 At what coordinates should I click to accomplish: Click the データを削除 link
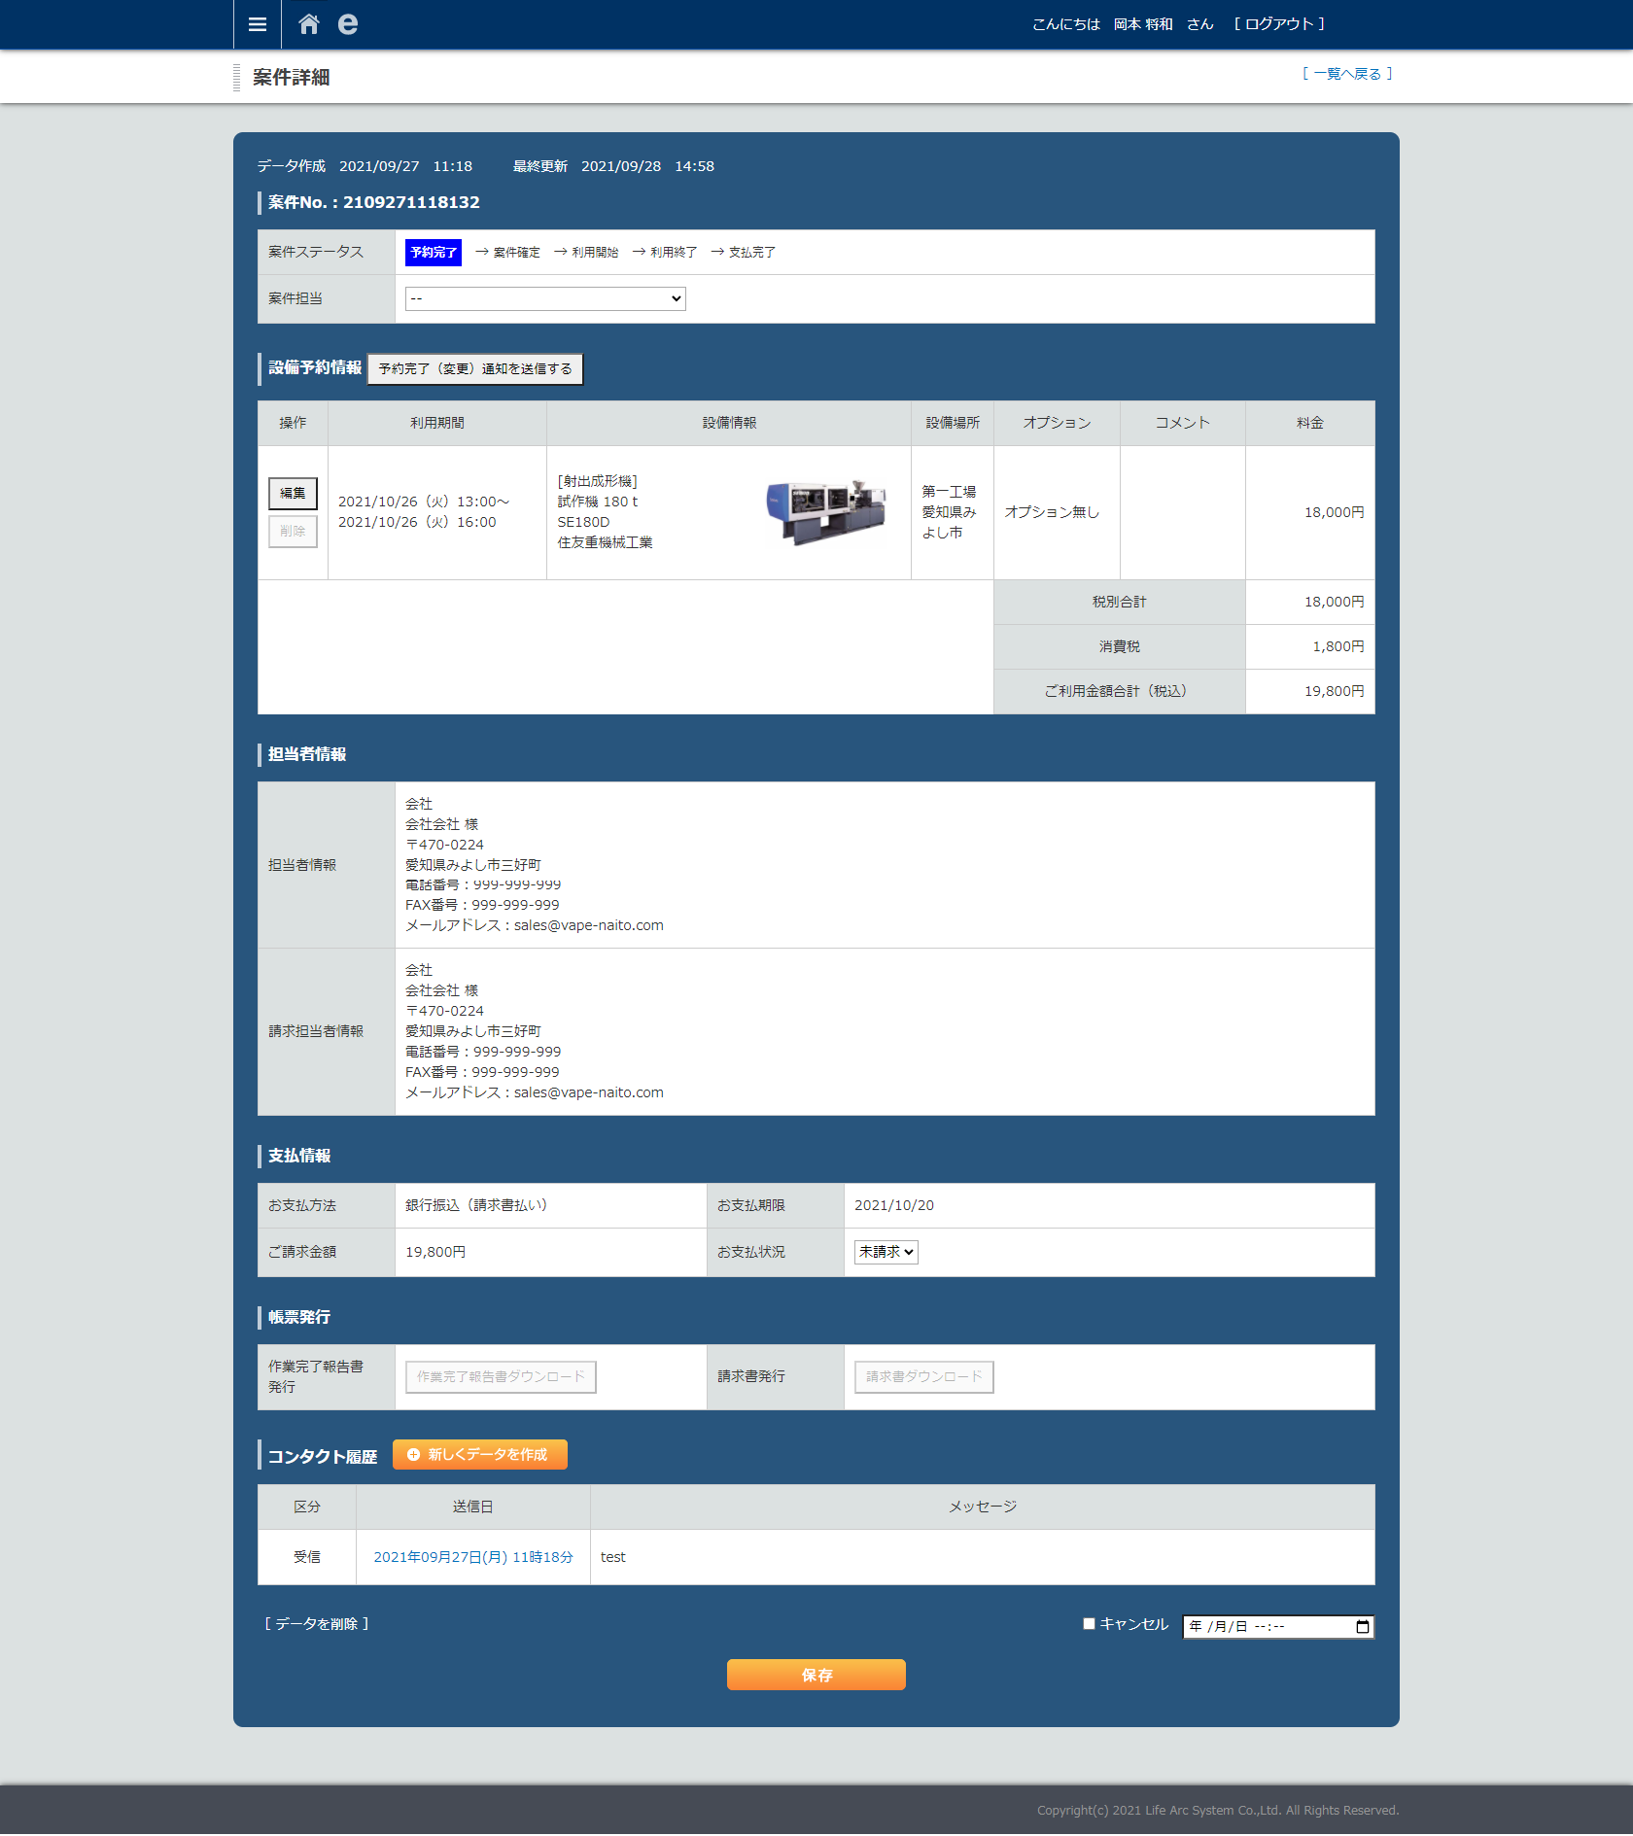[317, 1624]
